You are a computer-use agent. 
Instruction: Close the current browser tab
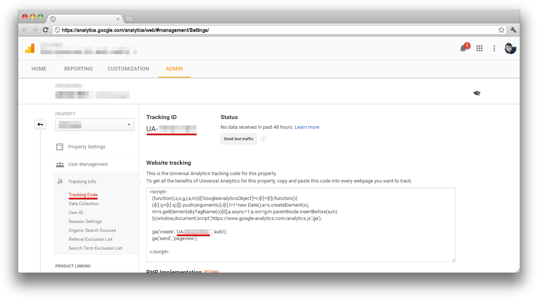pos(118,19)
